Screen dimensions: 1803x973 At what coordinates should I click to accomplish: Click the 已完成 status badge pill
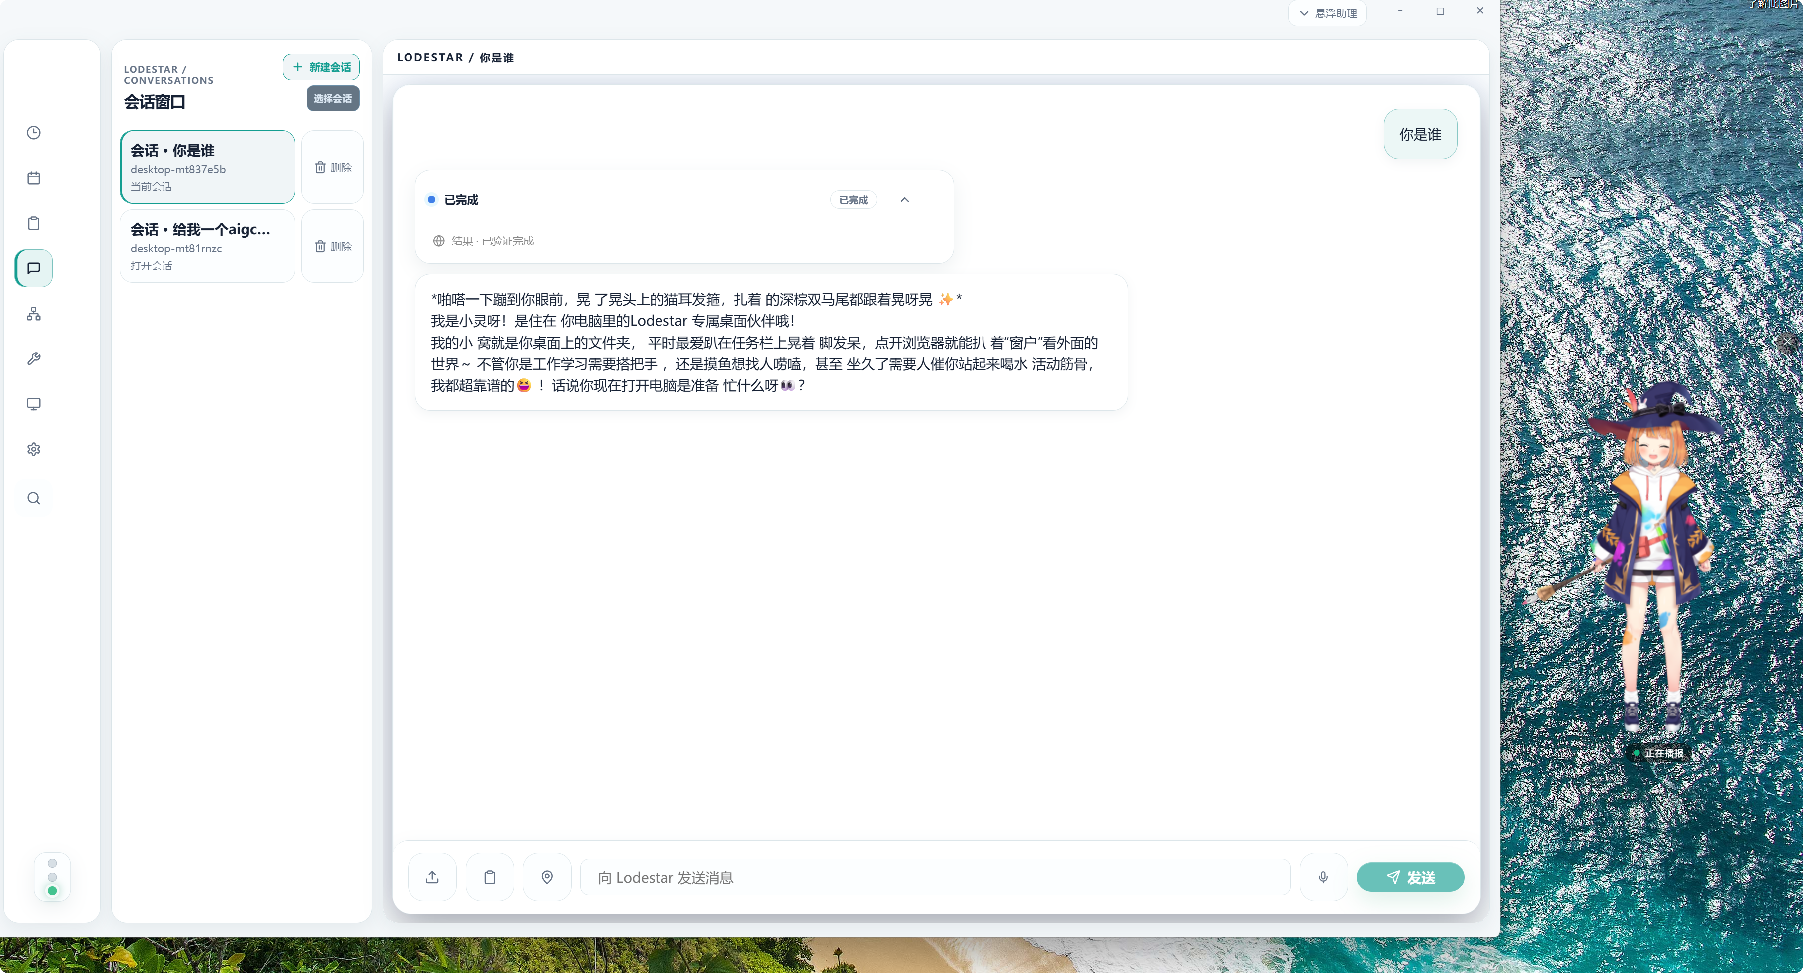tap(853, 200)
